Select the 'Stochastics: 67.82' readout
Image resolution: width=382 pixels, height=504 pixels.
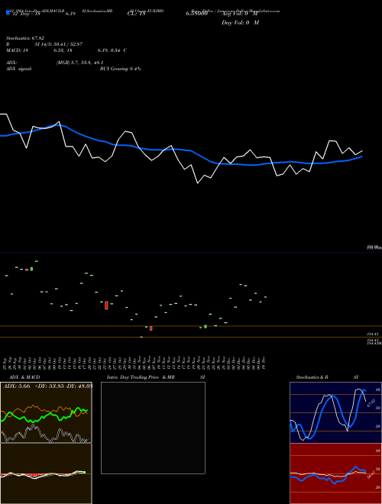(x=25, y=38)
